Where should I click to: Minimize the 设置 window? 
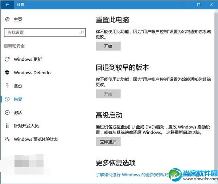(x=186, y=5)
